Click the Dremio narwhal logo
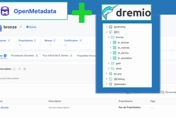Viewport: 176px width, 117px height. (x=109, y=12)
